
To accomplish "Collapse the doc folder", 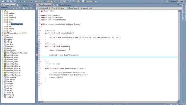I will 2,35.
